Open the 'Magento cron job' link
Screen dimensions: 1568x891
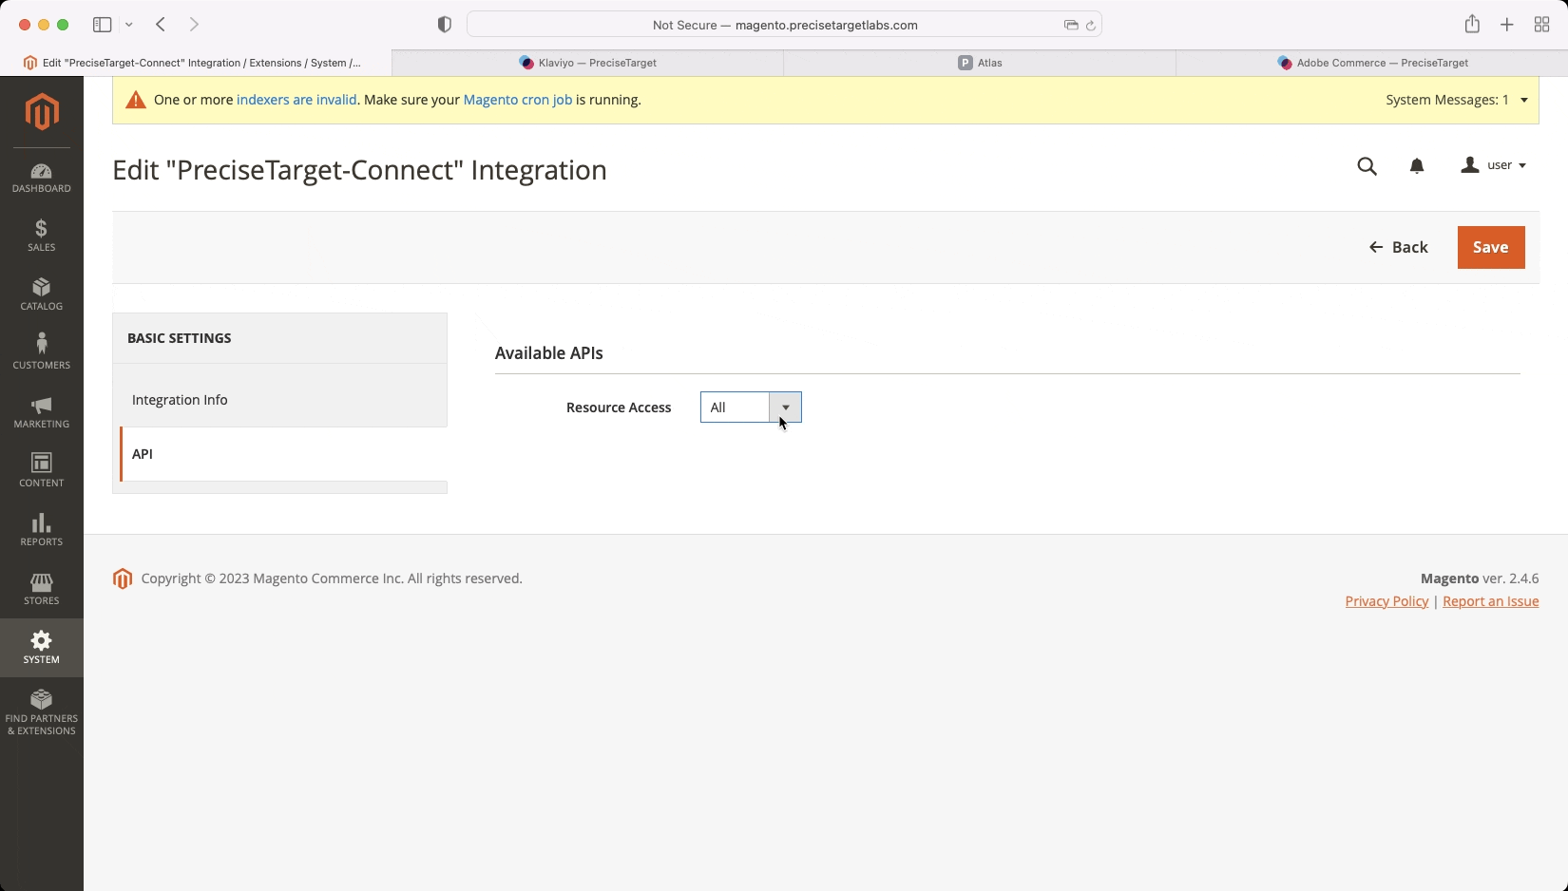518,100
